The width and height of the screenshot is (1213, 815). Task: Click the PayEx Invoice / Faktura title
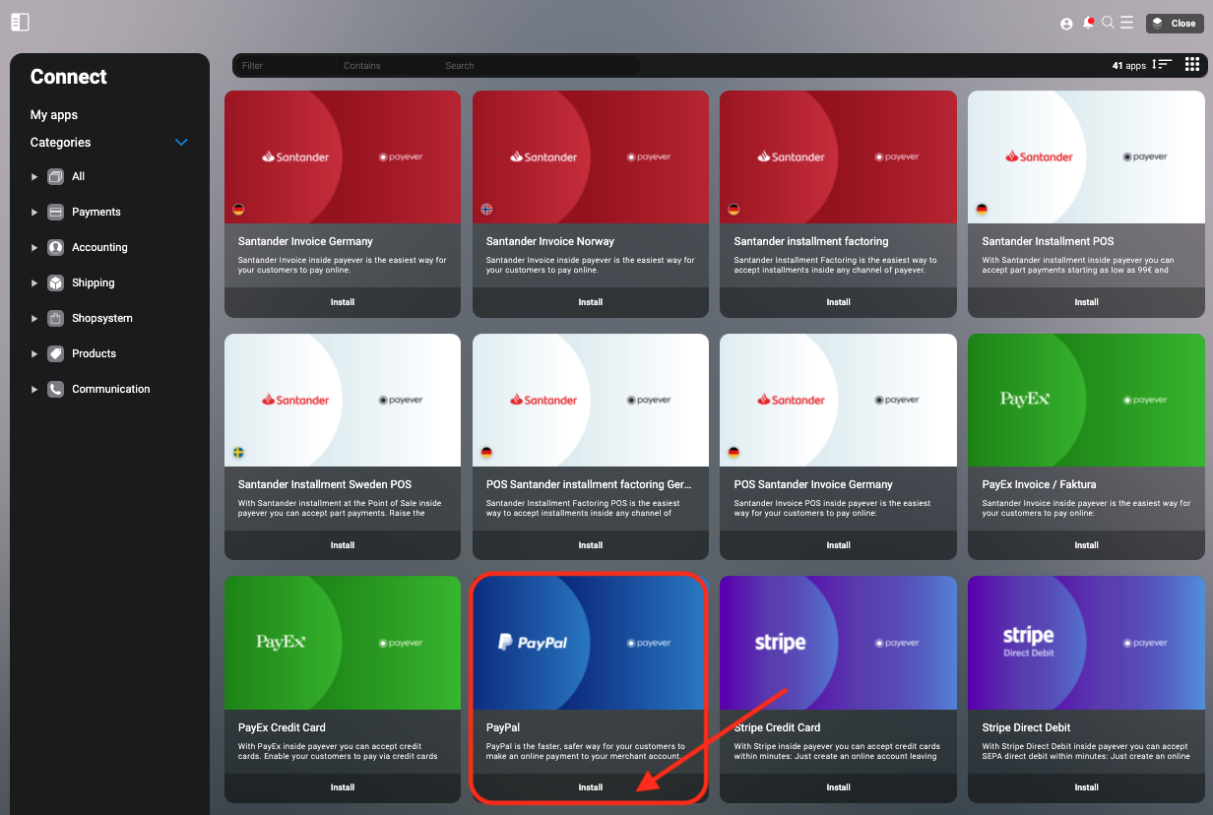pyautogui.click(x=1039, y=484)
